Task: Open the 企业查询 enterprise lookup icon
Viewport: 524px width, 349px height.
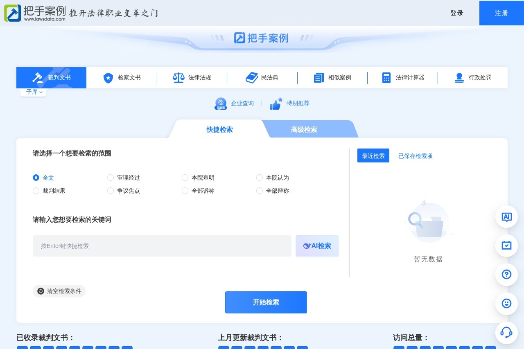Action: click(220, 103)
